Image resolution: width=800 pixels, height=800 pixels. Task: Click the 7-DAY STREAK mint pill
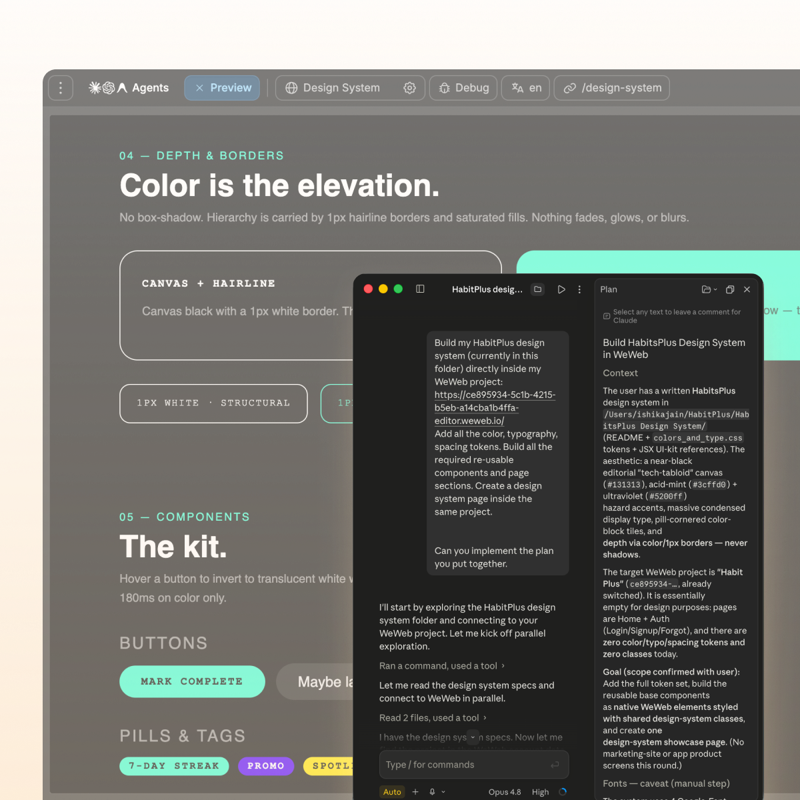pos(174,766)
